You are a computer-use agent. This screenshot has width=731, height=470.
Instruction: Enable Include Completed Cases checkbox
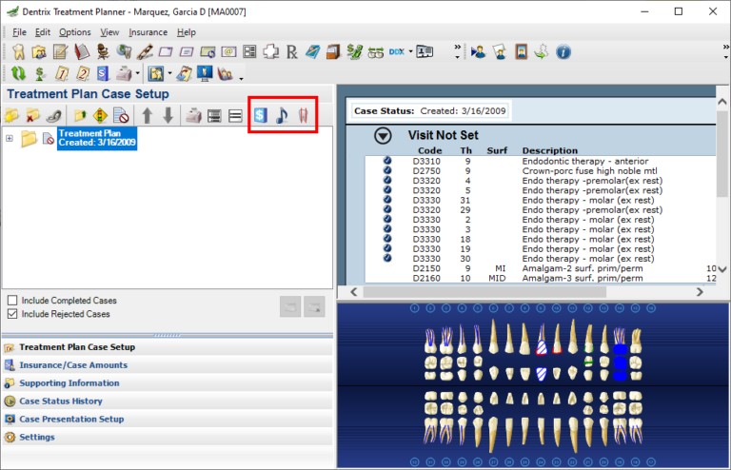click(x=12, y=301)
